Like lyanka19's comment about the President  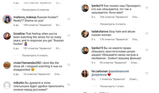click(x=147, y=8)
